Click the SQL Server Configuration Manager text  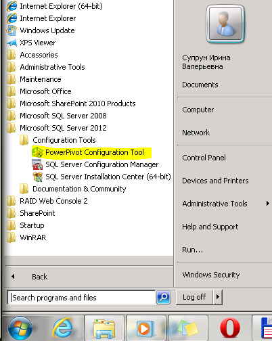(x=102, y=164)
